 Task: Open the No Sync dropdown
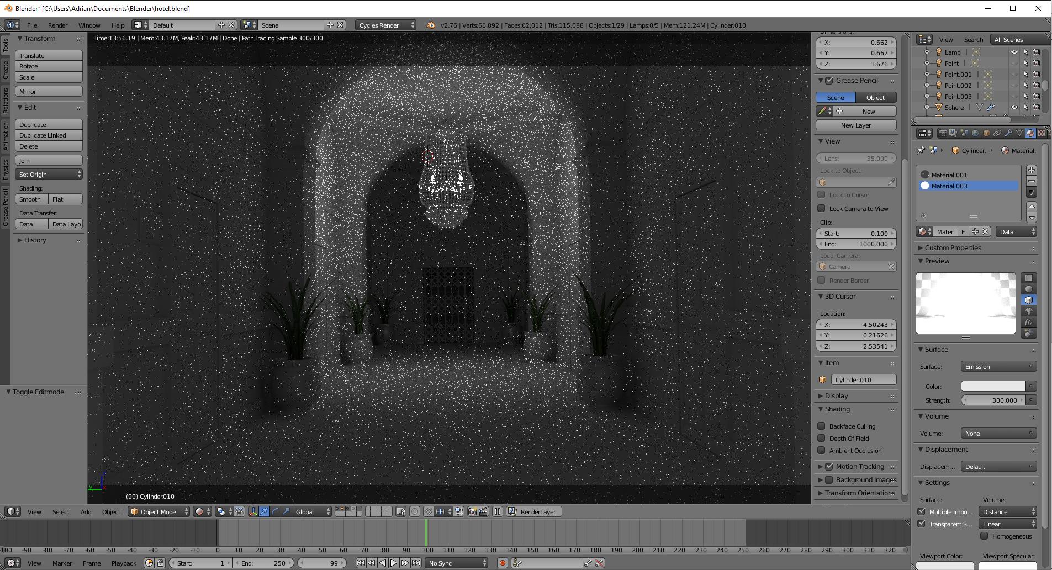point(457,563)
